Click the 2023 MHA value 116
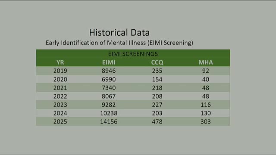This screenshot has width=276, height=155. click(206, 105)
